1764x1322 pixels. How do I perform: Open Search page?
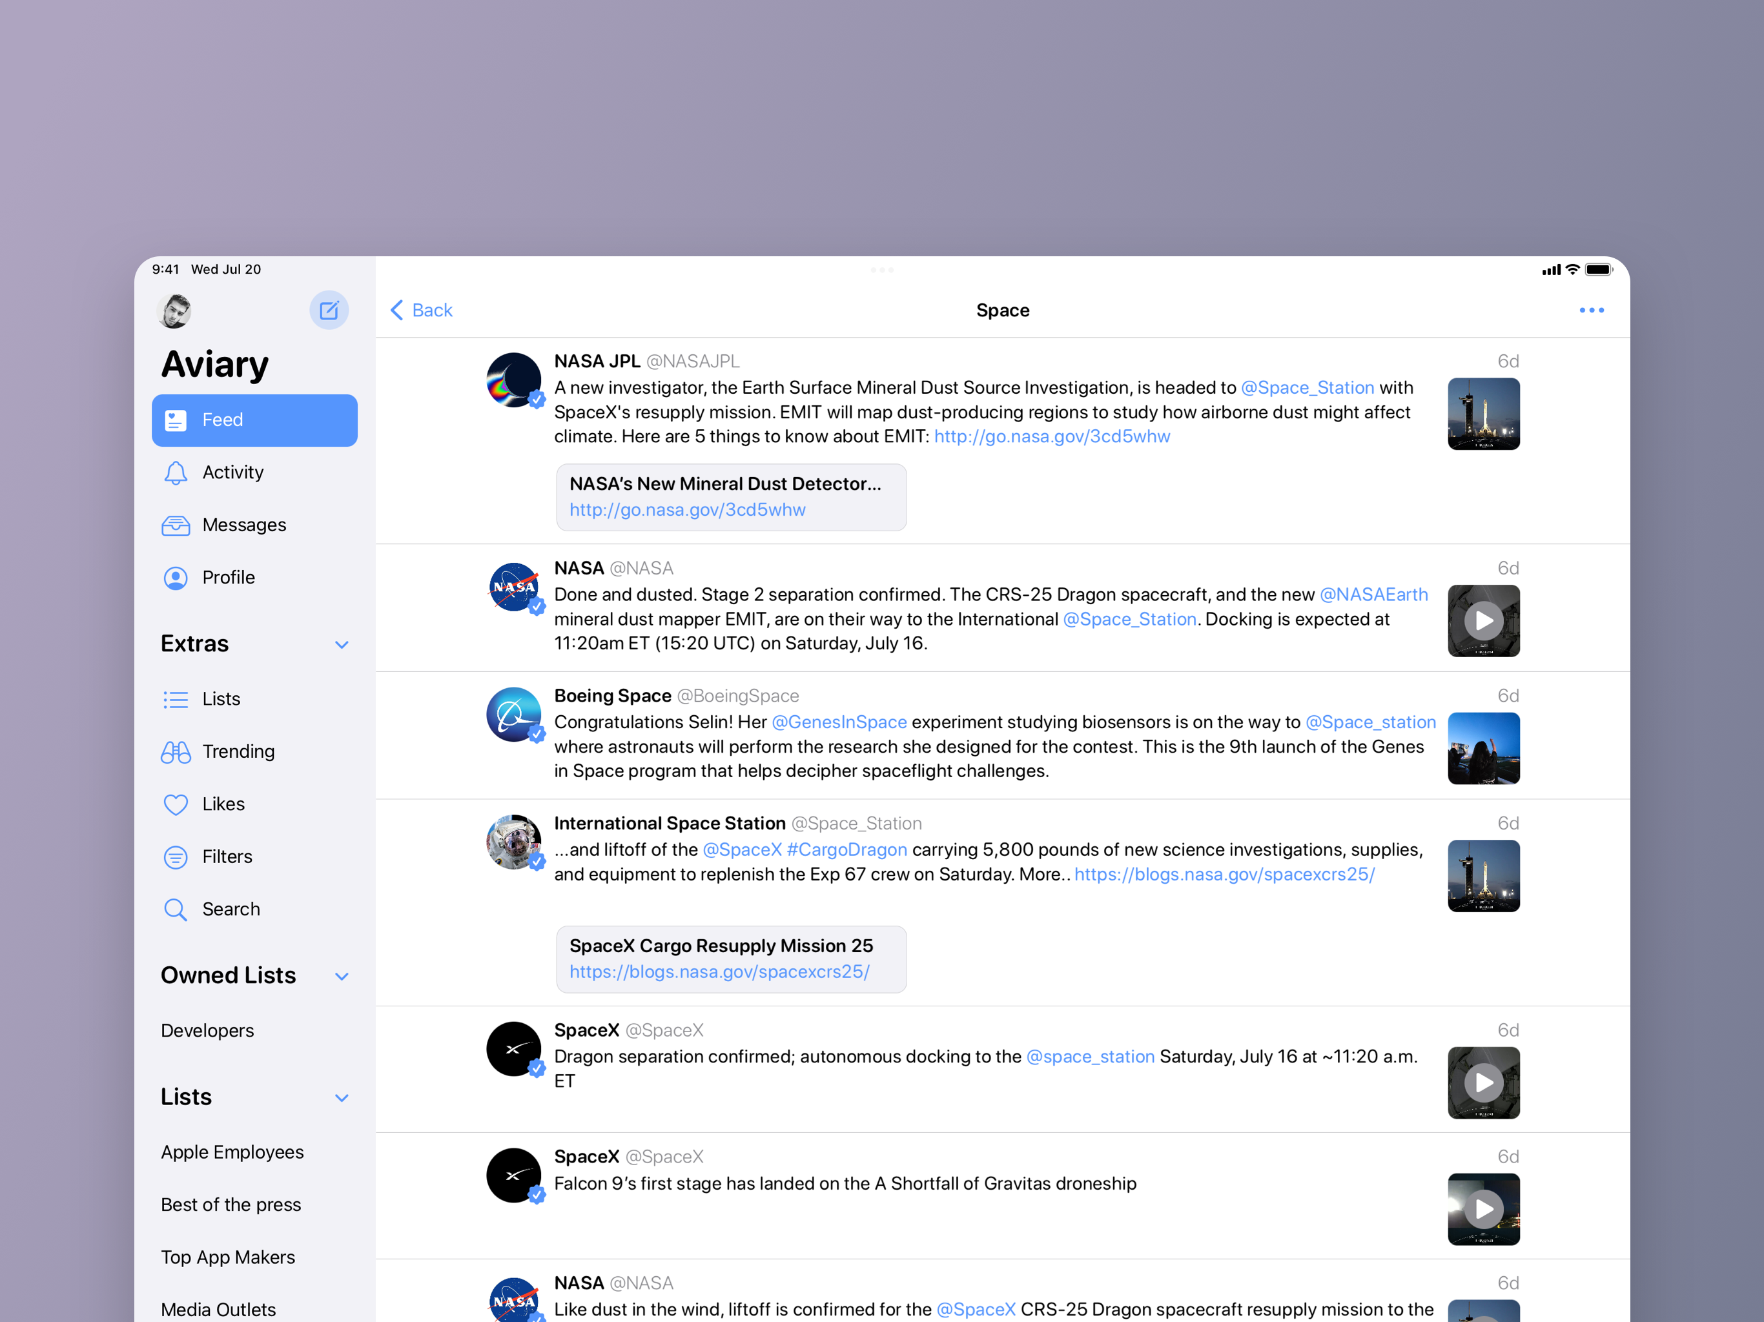(x=254, y=910)
